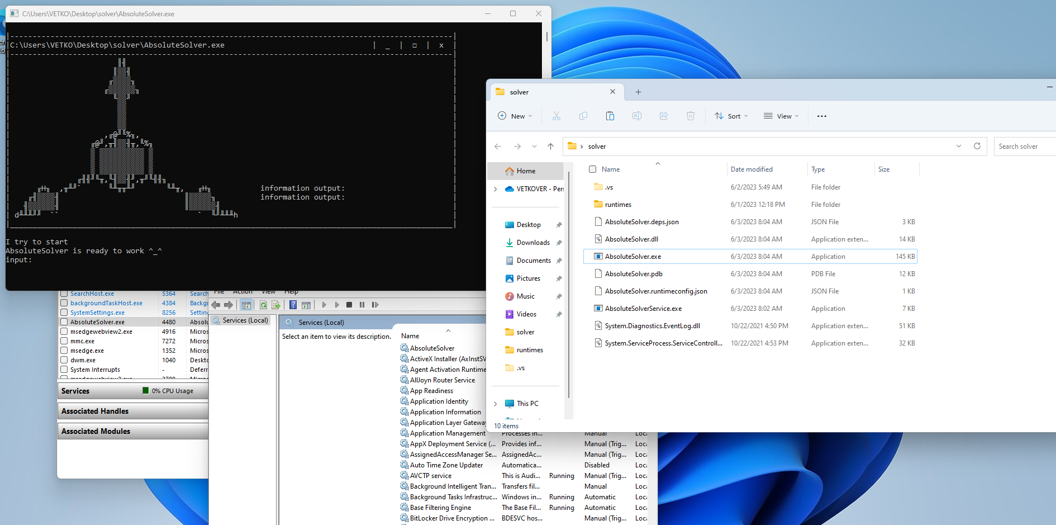Toggle the select-all checkbox beside Name column
The height and width of the screenshot is (525, 1056).
[x=593, y=169]
